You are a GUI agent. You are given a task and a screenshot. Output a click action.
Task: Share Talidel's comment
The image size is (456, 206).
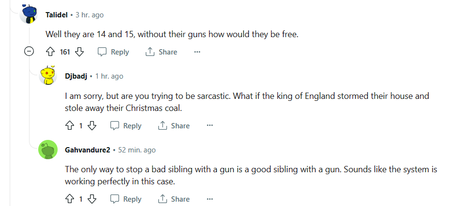click(x=161, y=52)
